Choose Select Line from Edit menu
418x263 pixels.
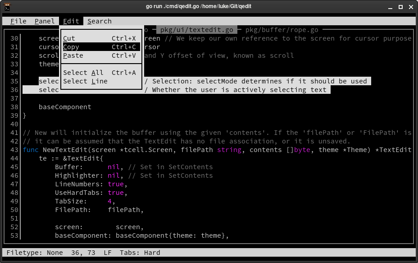pyautogui.click(x=101, y=81)
